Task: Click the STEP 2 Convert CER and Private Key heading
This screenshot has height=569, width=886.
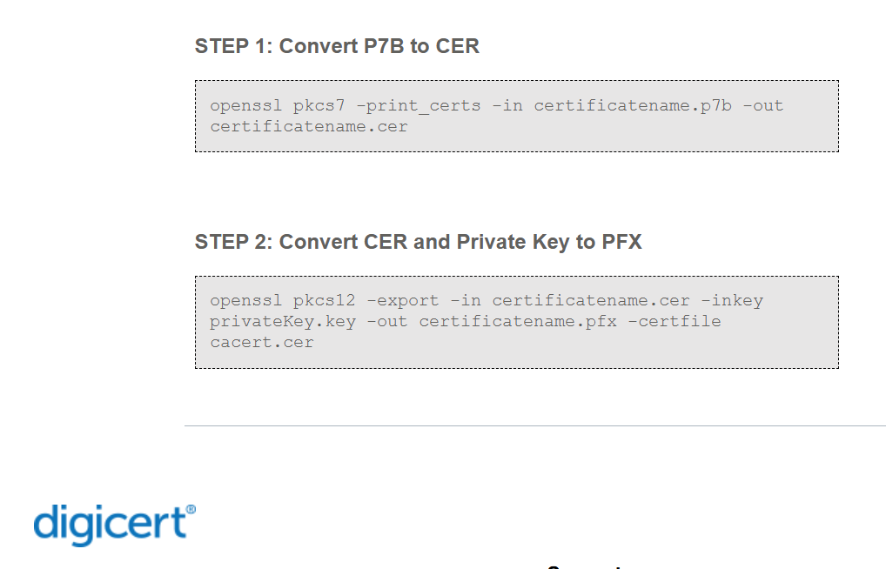Action: 418,242
